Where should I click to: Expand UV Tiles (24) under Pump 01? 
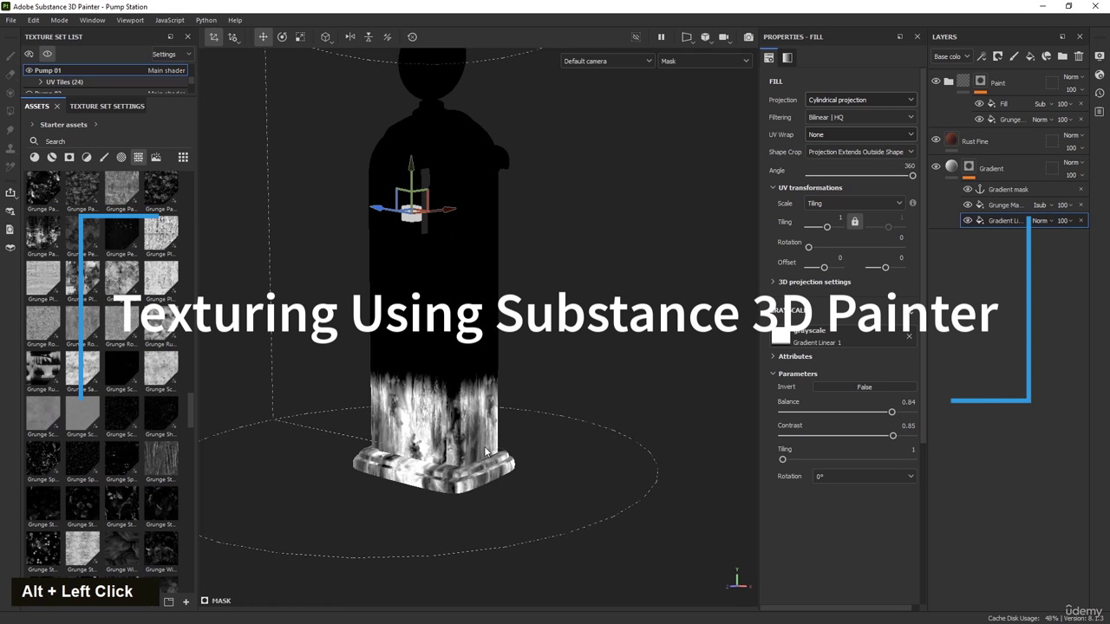[x=40, y=82]
